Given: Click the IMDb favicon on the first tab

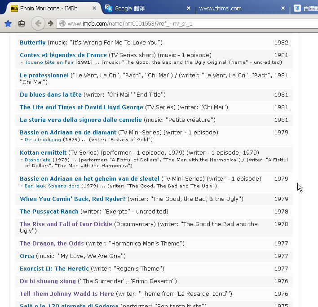Looking at the screenshot, I should click(x=14, y=9).
